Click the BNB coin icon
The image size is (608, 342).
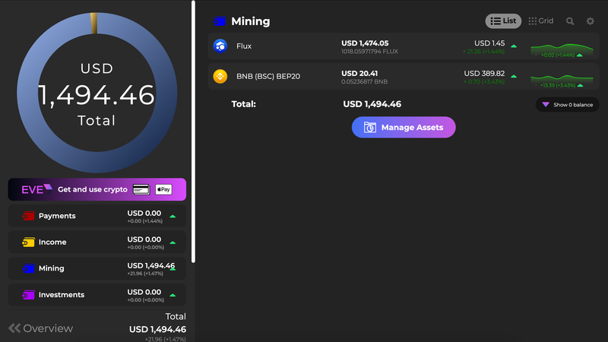pyautogui.click(x=220, y=76)
